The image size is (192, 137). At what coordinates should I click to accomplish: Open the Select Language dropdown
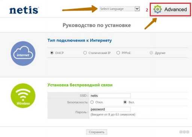click(x=120, y=9)
